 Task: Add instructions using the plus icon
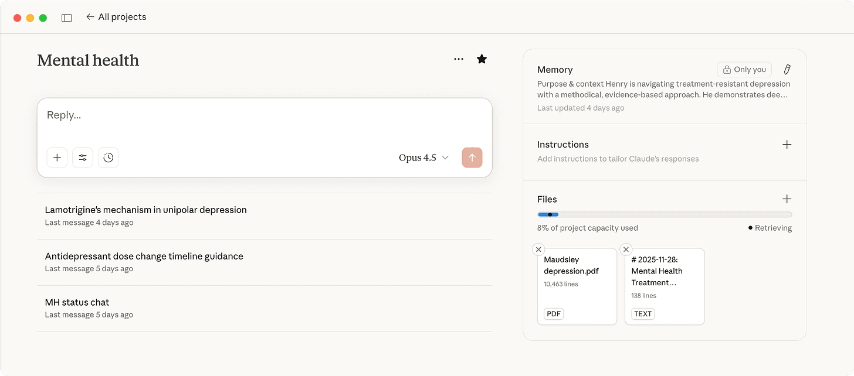787,145
